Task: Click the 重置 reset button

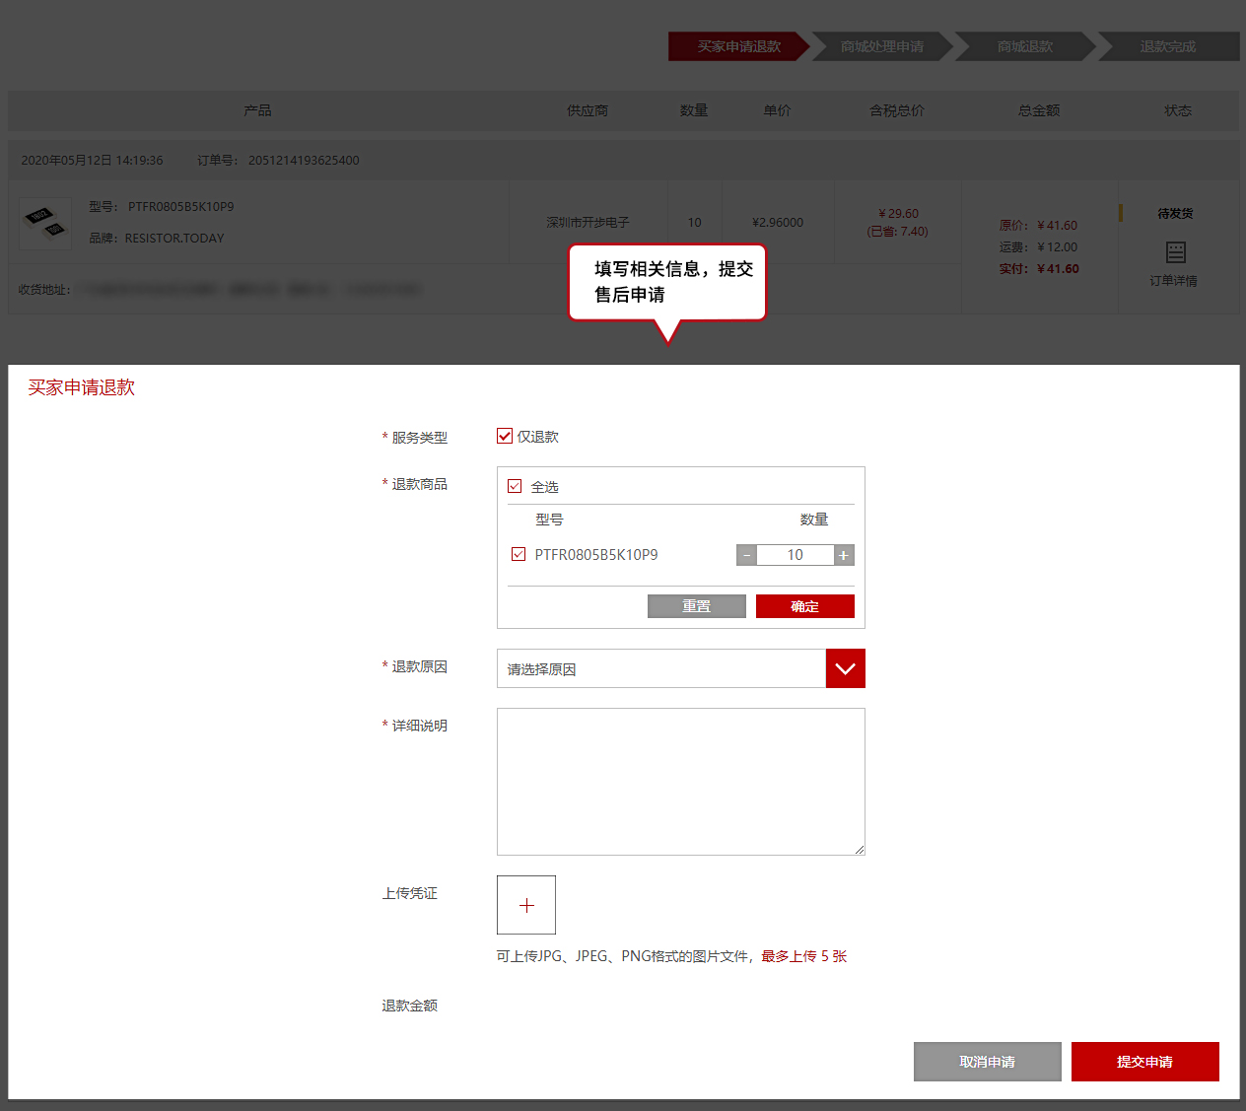Action: point(696,606)
